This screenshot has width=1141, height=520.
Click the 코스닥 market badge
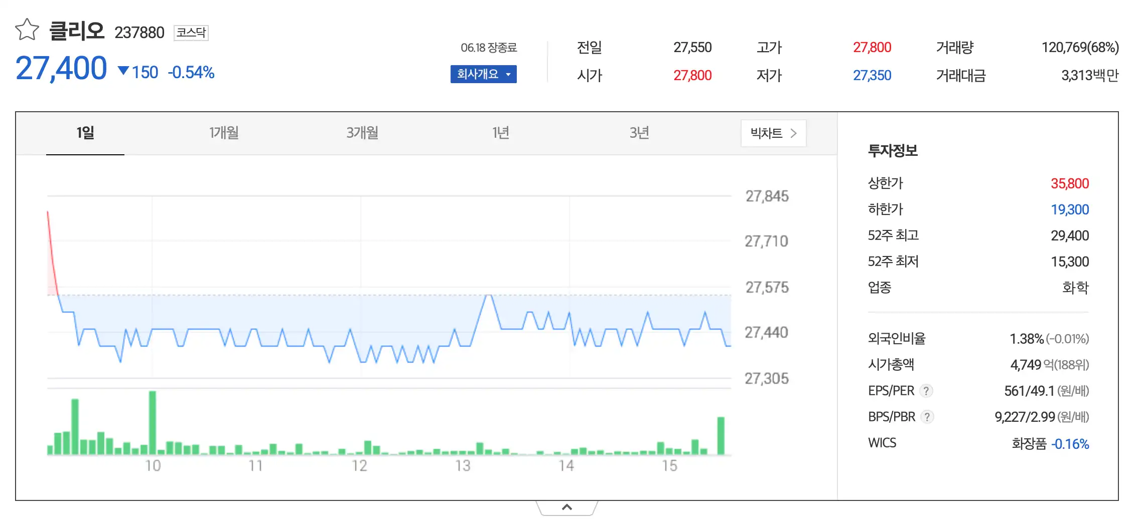click(191, 33)
